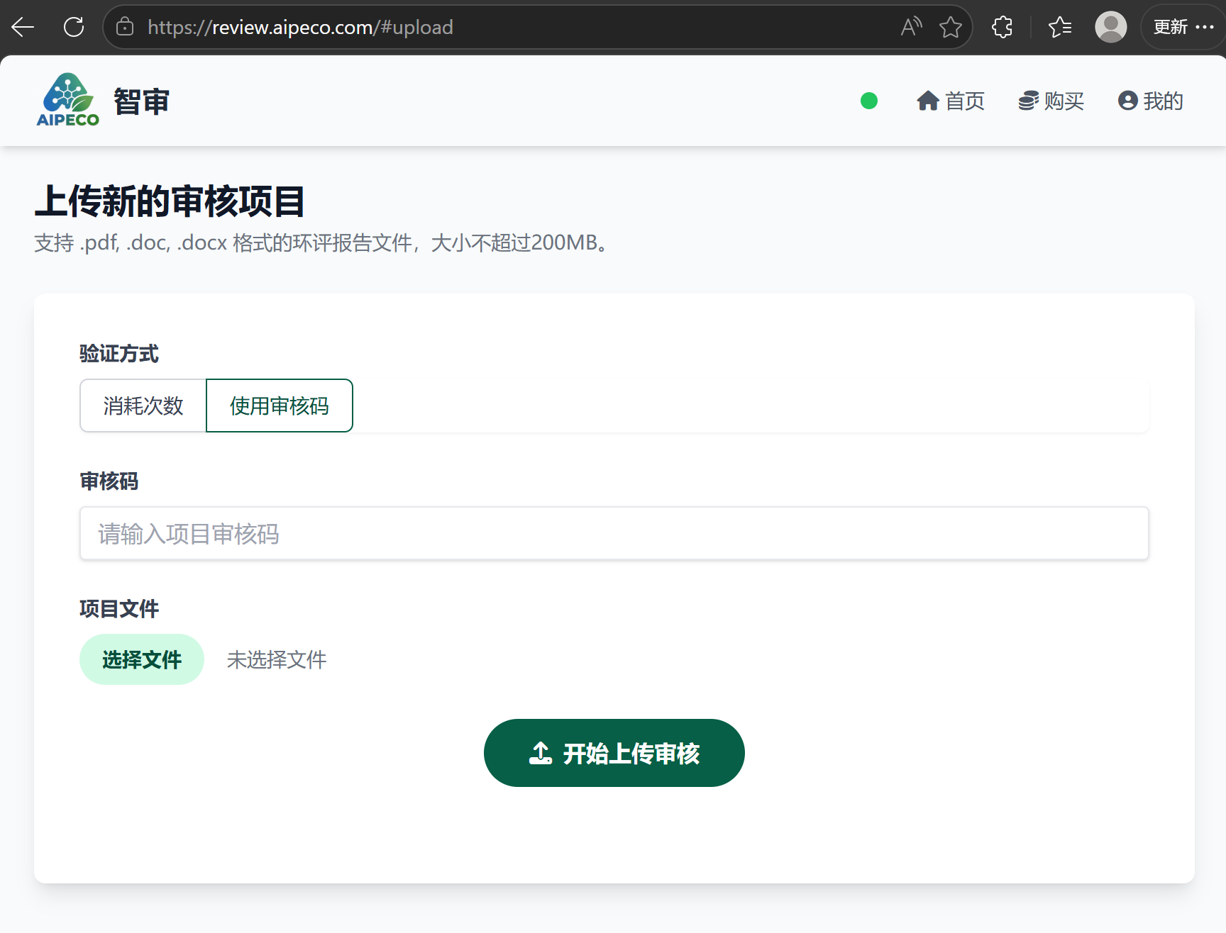Image resolution: width=1226 pixels, height=933 pixels.
Task: Click the browser back arrow
Action: pyautogui.click(x=23, y=27)
